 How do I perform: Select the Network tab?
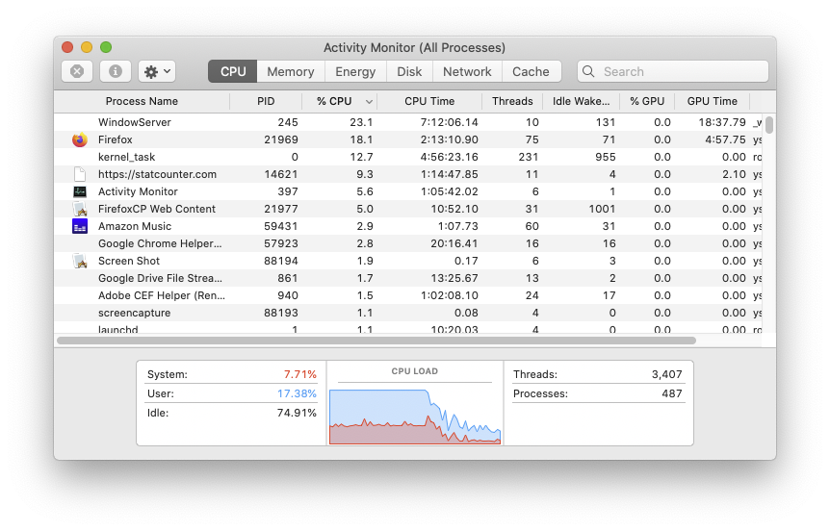467,71
